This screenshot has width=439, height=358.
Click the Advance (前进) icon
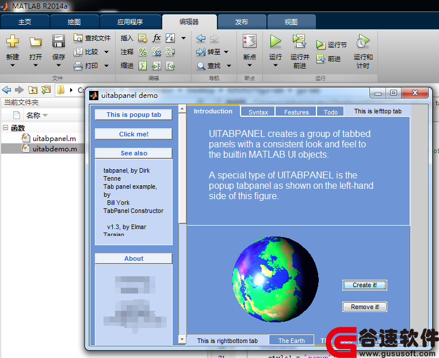321,59
